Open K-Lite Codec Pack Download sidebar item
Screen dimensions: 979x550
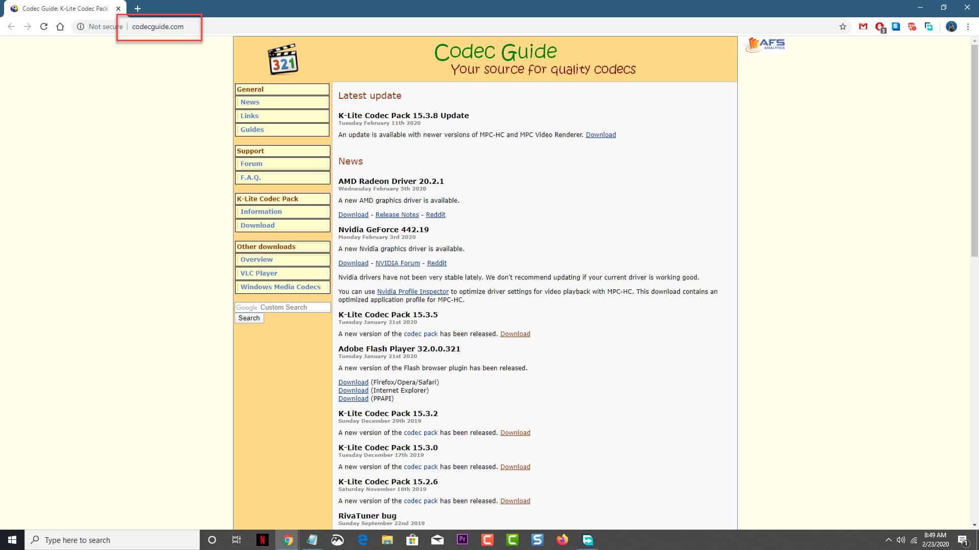tap(282, 226)
